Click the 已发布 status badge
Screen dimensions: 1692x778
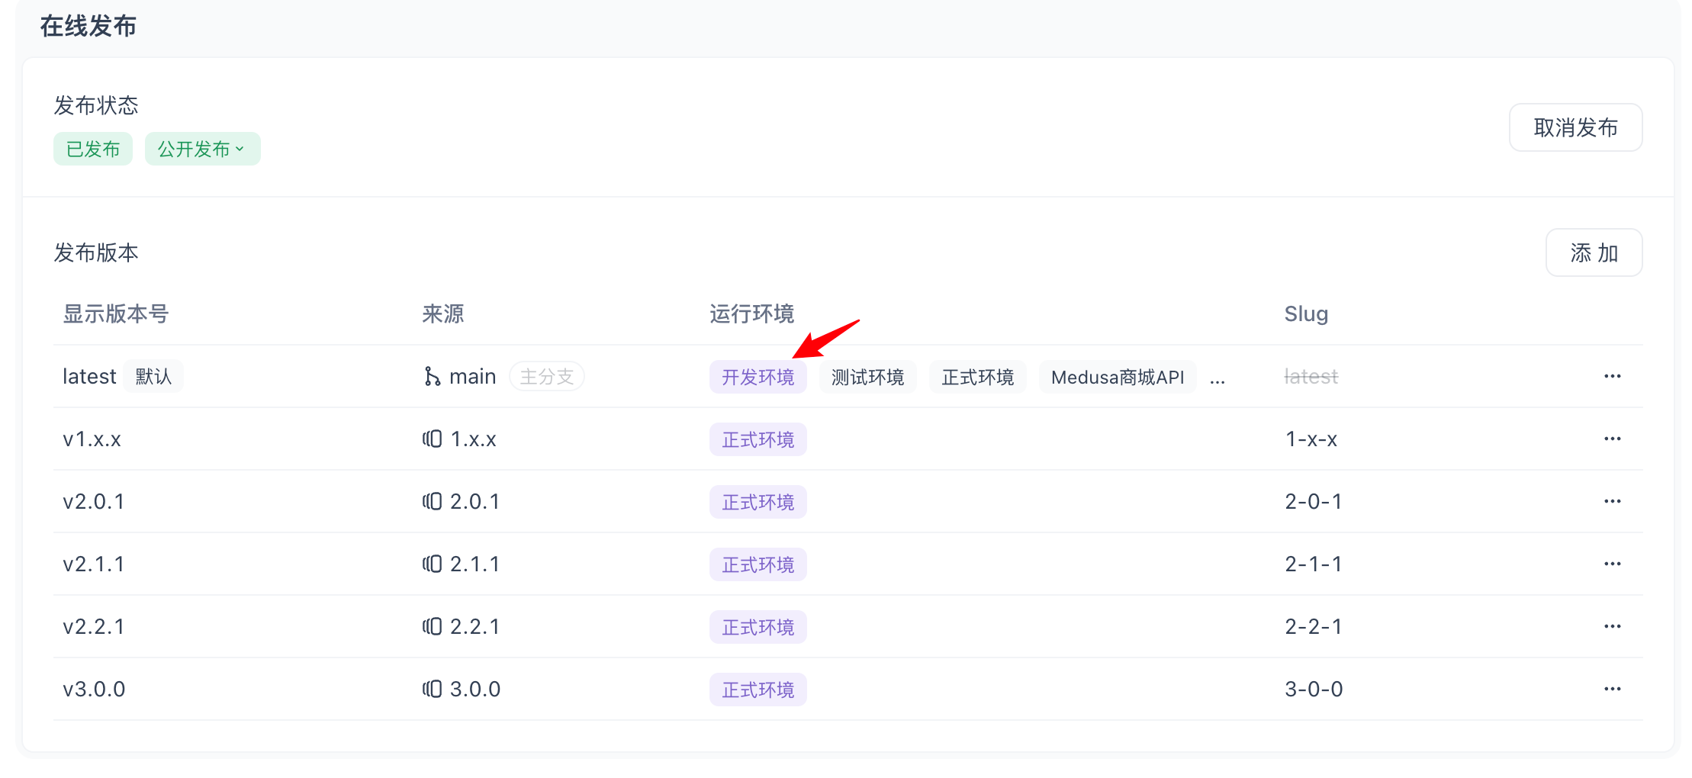(92, 149)
